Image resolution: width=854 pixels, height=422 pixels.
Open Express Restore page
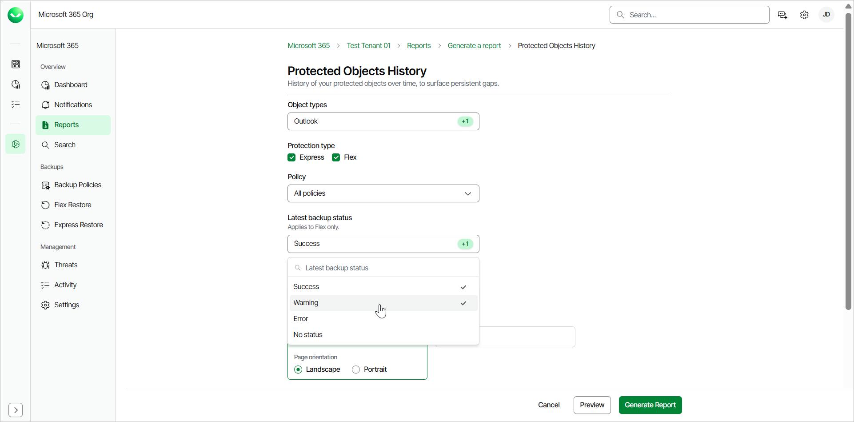pos(73,225)
